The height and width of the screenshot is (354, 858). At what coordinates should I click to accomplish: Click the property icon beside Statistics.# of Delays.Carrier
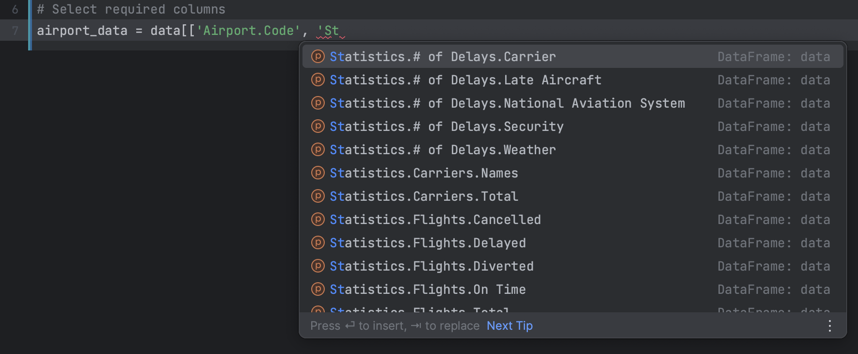pos(318,57)
